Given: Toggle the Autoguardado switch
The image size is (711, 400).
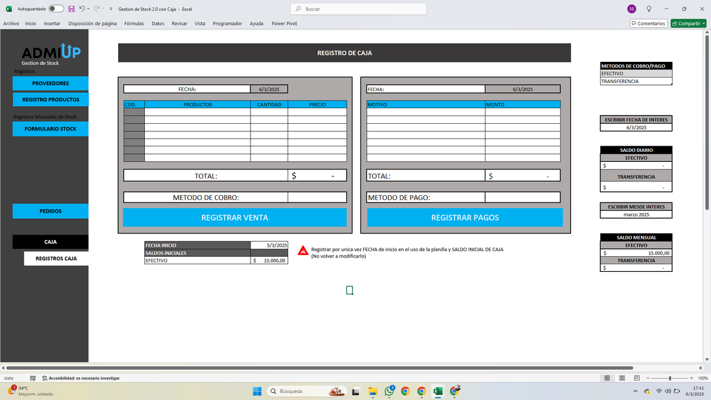Looking at the screenshot, I should point(56,9).
